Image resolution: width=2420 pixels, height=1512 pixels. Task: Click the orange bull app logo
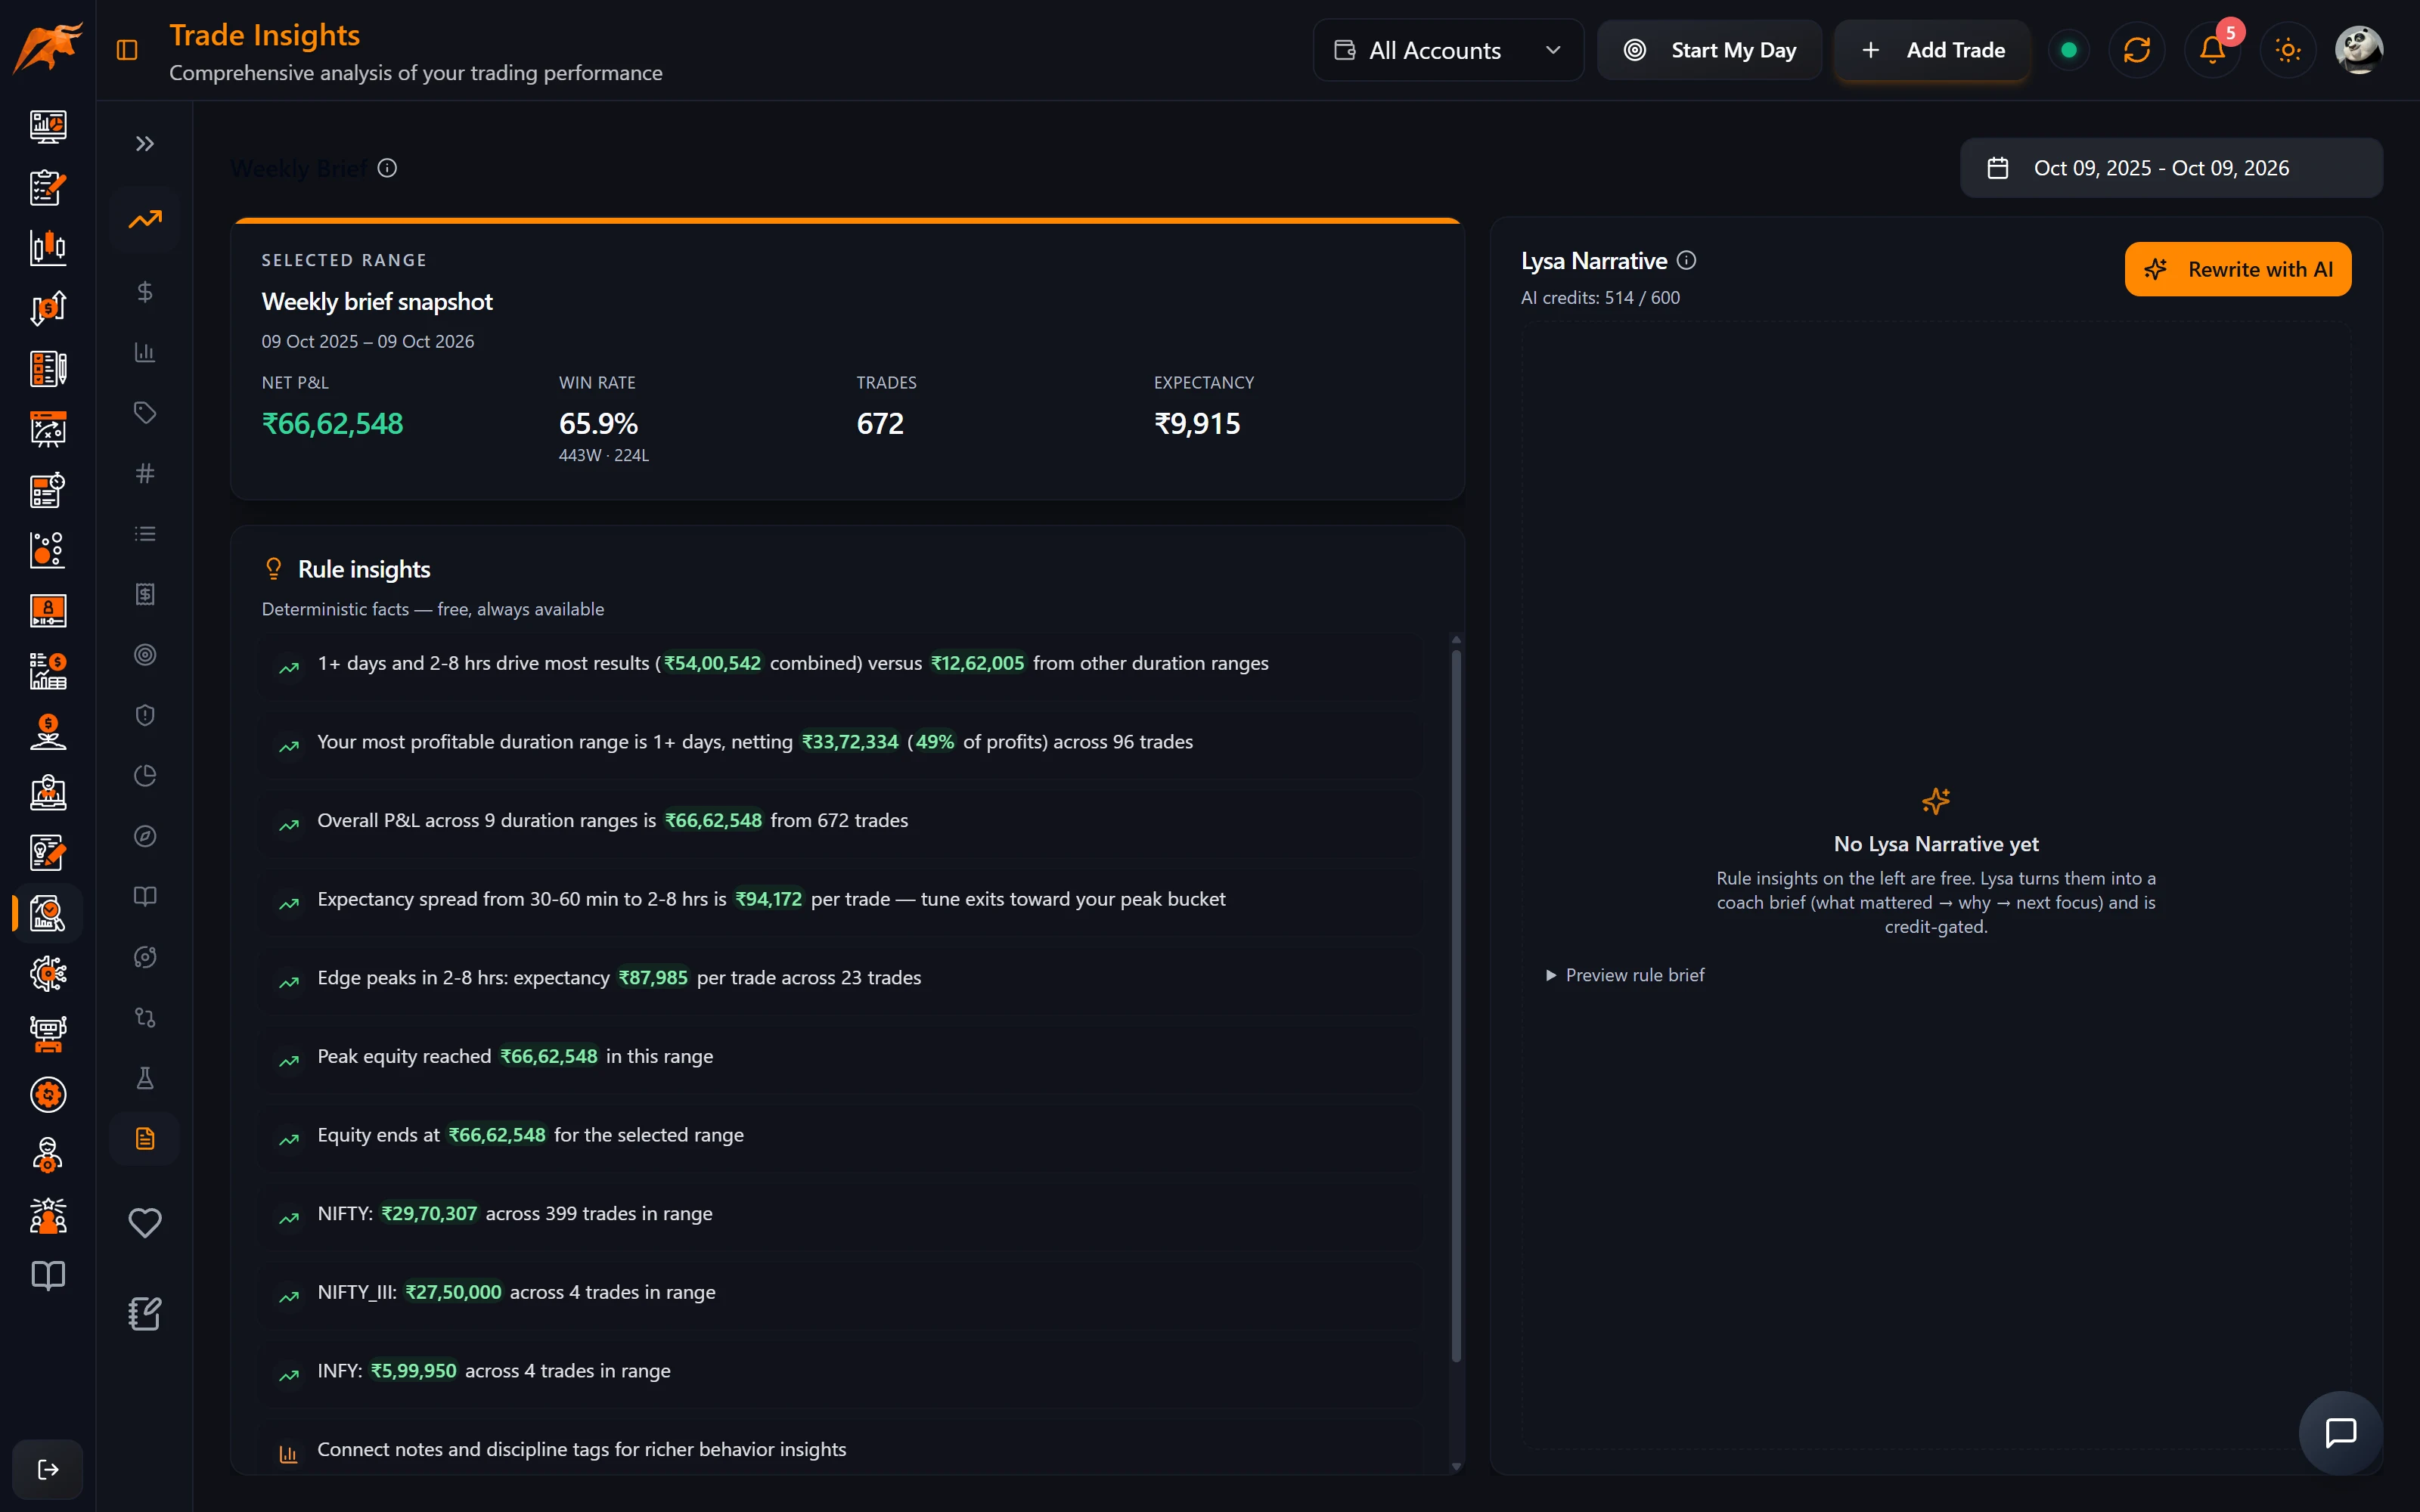[x=48, y=48]
